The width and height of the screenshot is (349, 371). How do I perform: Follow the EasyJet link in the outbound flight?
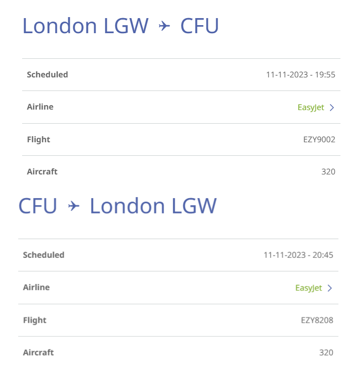pos(311,108)
